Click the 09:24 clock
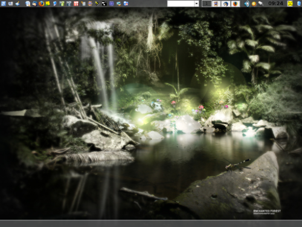The height and width of the screenshot is (227, 302). click(x=275, y=4)
